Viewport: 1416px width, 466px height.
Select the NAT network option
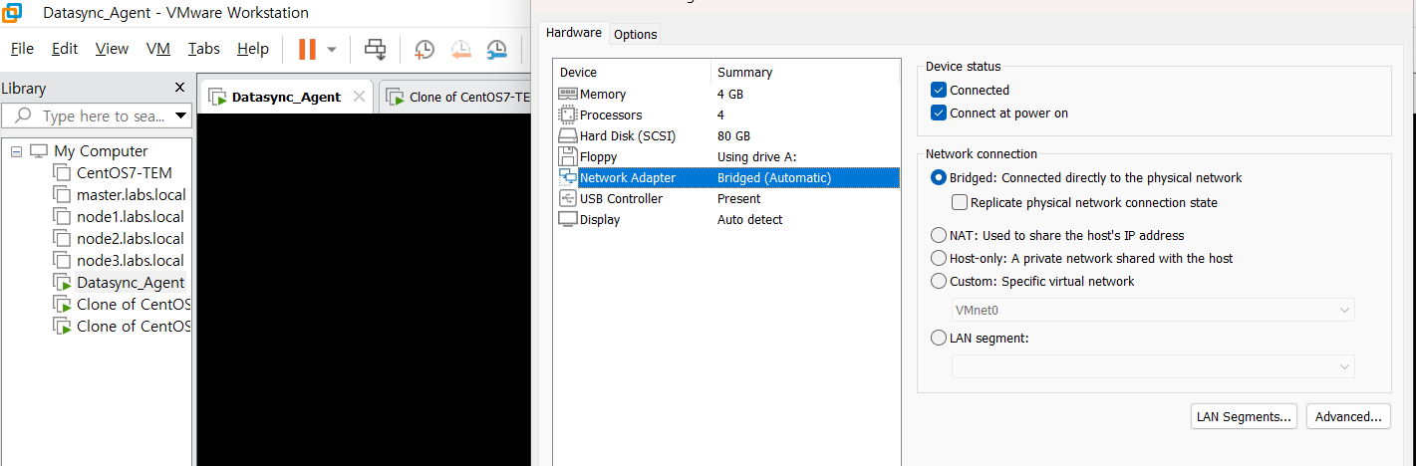[938, 236]
